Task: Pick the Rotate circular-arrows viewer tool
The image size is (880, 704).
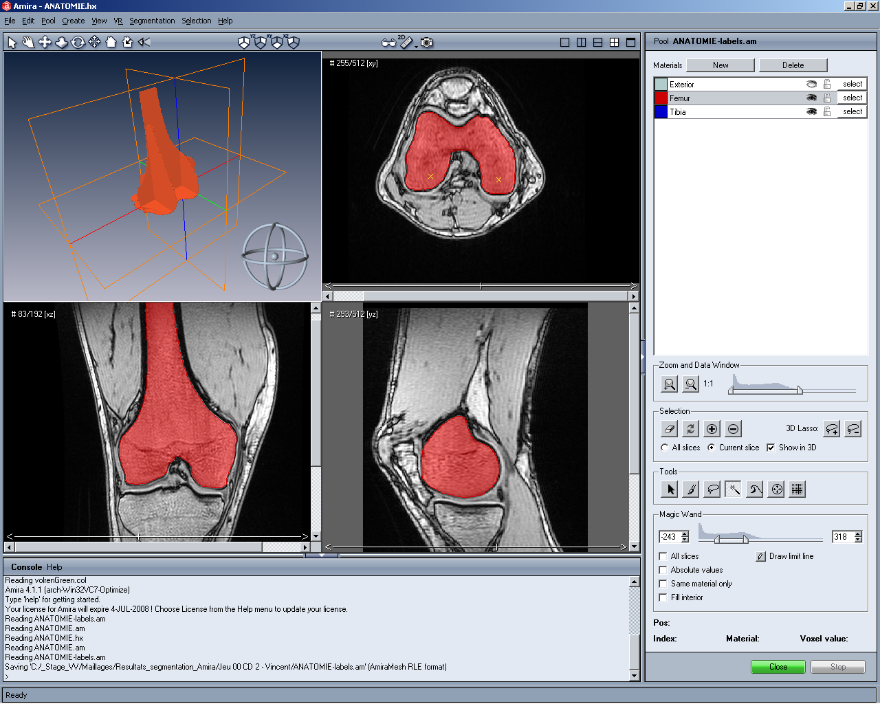Action: (78, 43)
